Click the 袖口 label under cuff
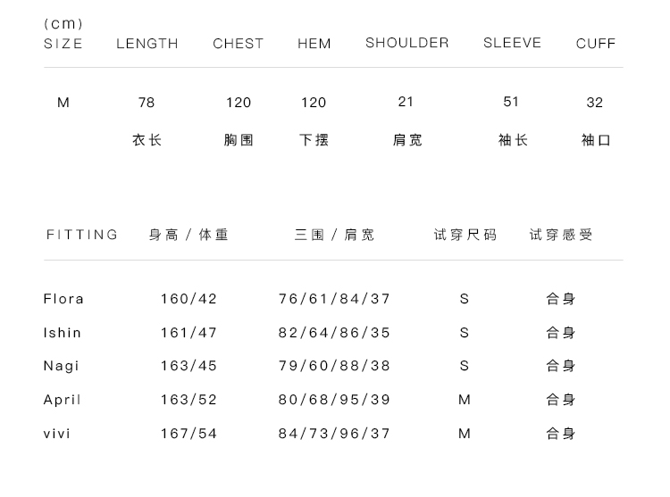 click(x=596, y=140)
